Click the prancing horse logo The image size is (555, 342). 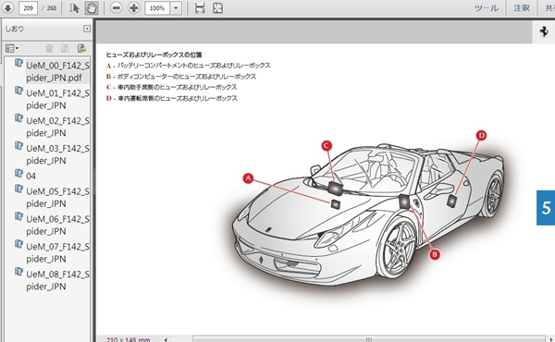click(544, 31)
